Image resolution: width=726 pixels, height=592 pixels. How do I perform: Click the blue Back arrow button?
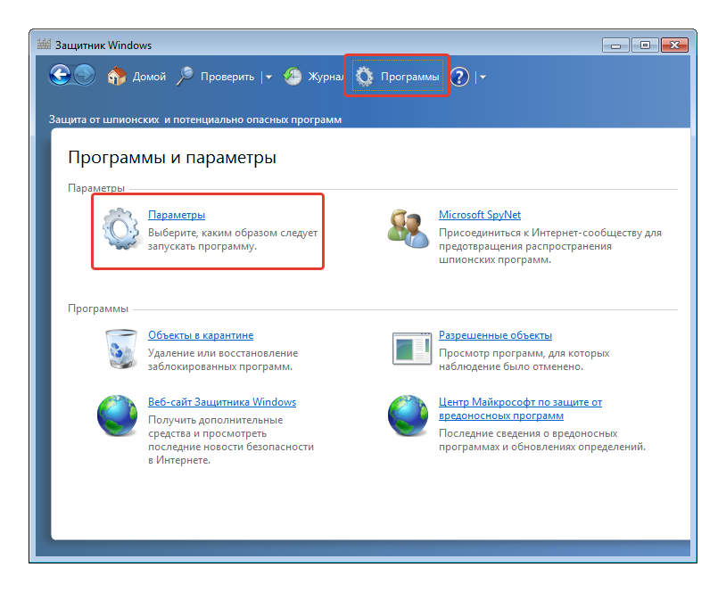[x=60, y=75]
